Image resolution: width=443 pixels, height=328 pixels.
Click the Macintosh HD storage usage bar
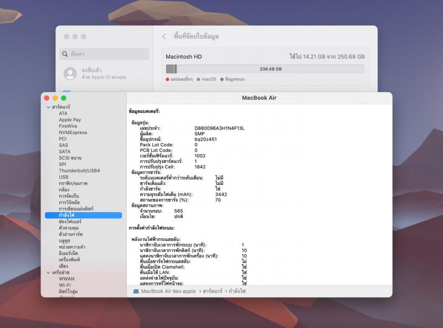pyautogui.click(x=265, y=69)
